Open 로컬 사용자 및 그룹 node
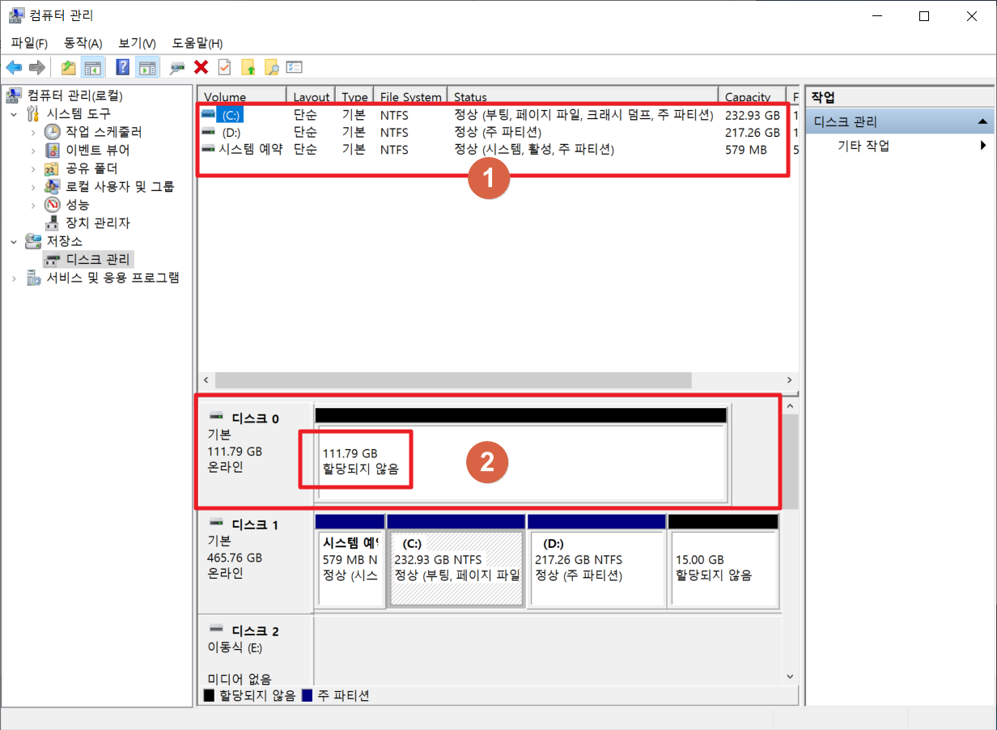The image size is (997, 730). click(x=120, y=186)
